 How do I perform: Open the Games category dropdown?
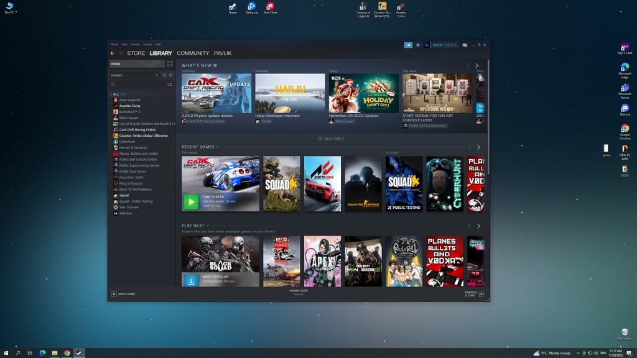coord(134,75)
